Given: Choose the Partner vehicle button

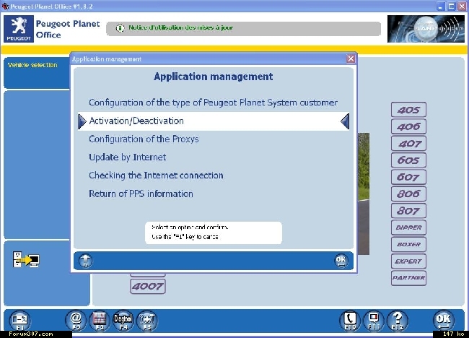Looking at the screenshot, I should [x=408, y=278].
